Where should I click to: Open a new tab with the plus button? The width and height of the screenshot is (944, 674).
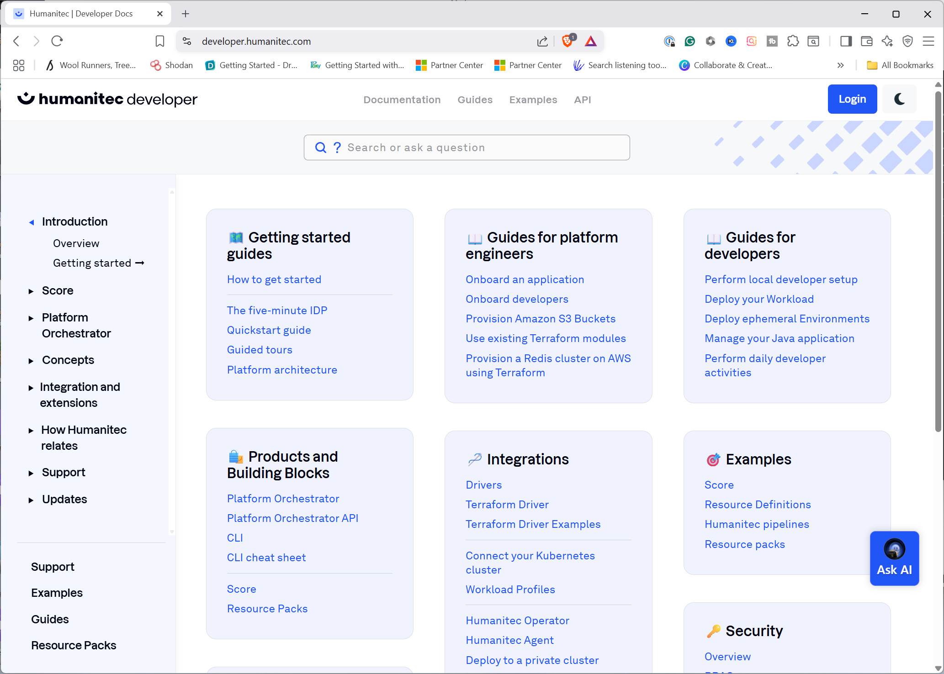click(186, 14)
